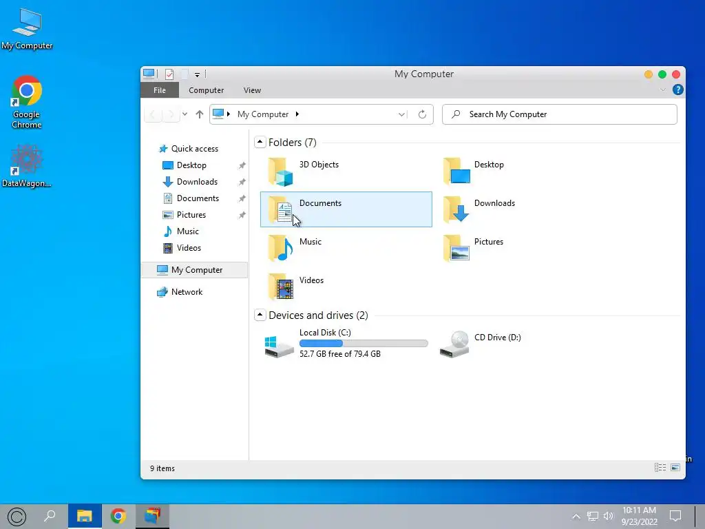Switch to large icons view in status bar
The image size is (705, 529).
pos(675,468)
